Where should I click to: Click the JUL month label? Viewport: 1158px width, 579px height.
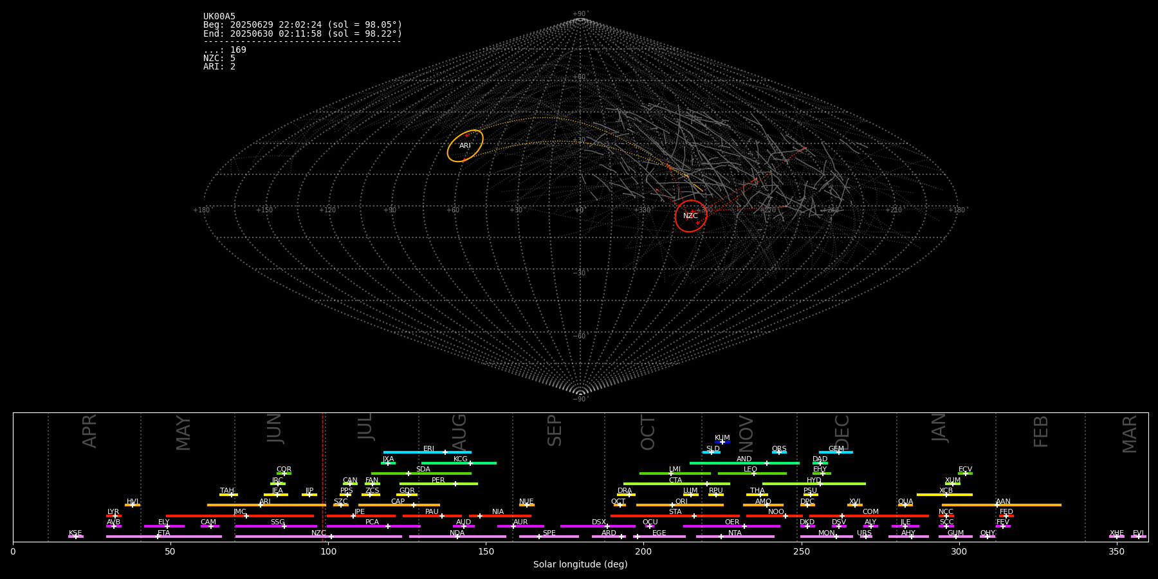tap(365, 427)
